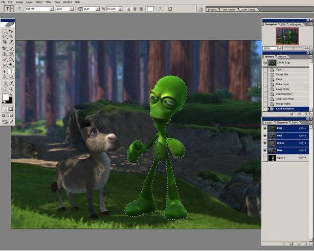Select the Clone Stamp tool
Image resolution: width=314 pixels, height=251 pixels.
pos(5,54)
